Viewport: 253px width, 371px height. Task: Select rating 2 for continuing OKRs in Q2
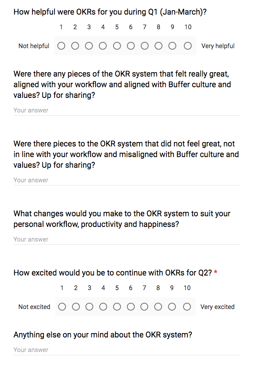76,306
